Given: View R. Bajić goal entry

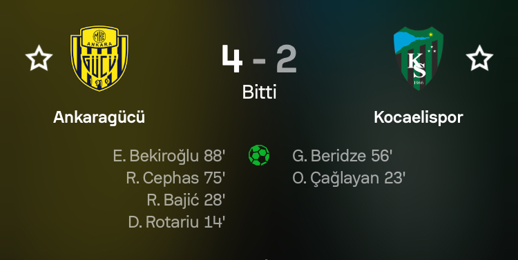Looking at the screenshot, I should coord(186,200).
